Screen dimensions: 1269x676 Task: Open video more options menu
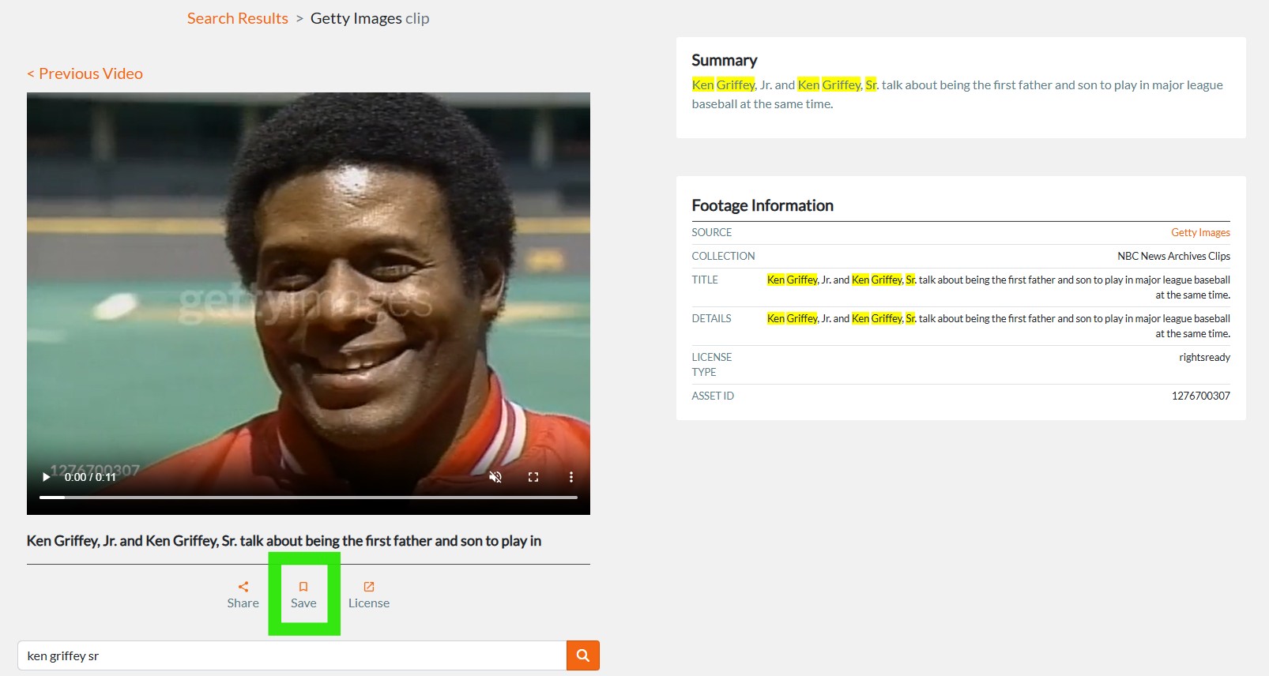coord(571,477)
